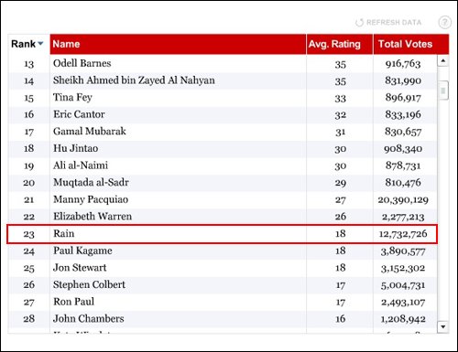The height and width of the screenshot is (352, 458).
Task: Select the Ron Paul row
Action: 223,302
